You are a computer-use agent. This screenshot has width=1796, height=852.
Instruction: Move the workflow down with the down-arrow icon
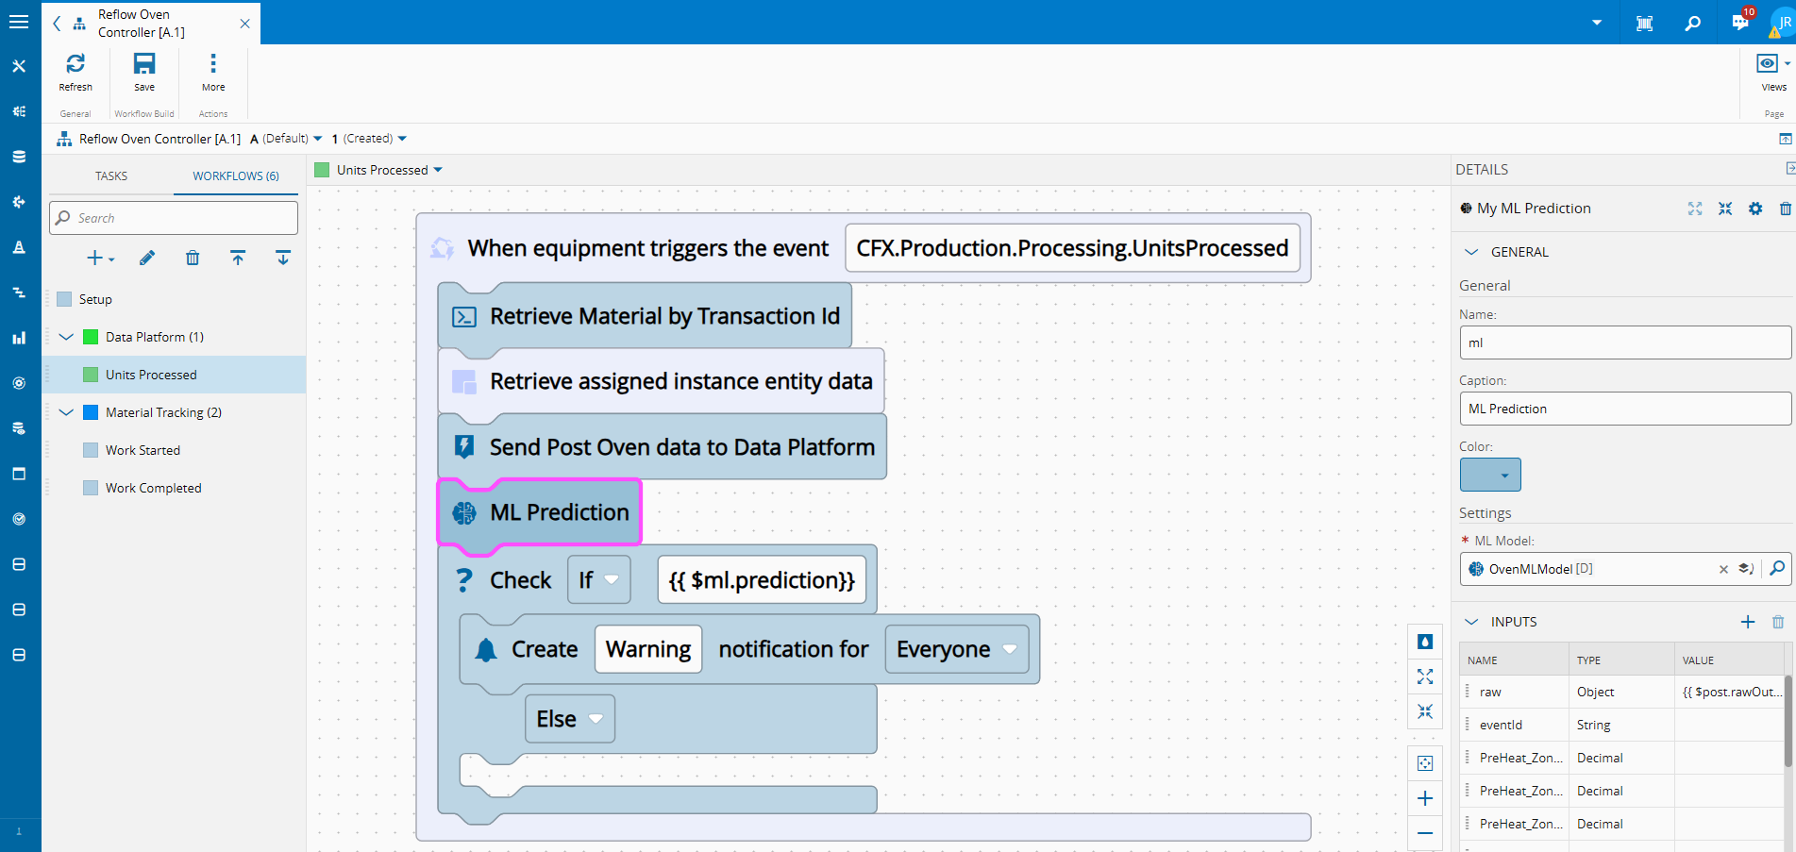pyautogui.click(x=283, y=259)
